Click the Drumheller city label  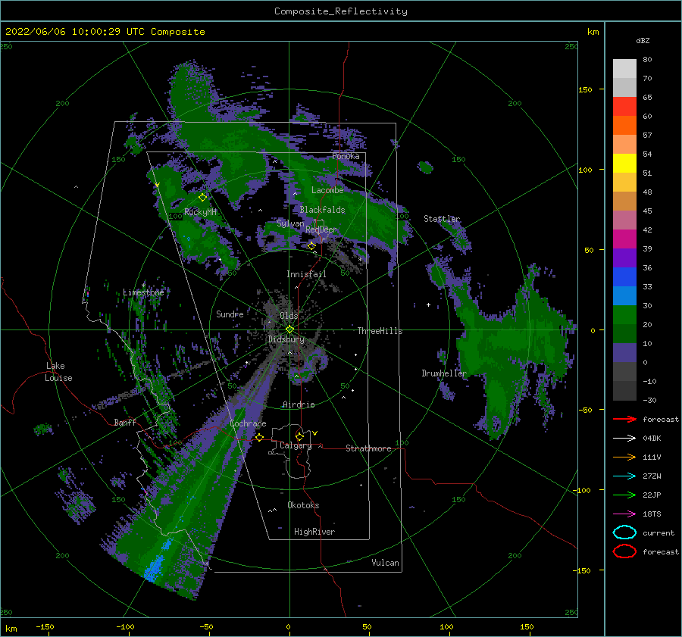(444, 373)
